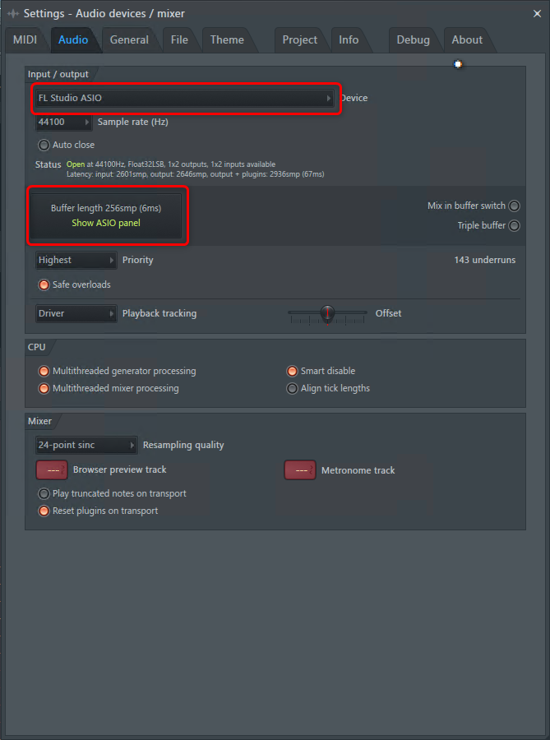
Task: Turn on Triple buffer
Action: 514,225
